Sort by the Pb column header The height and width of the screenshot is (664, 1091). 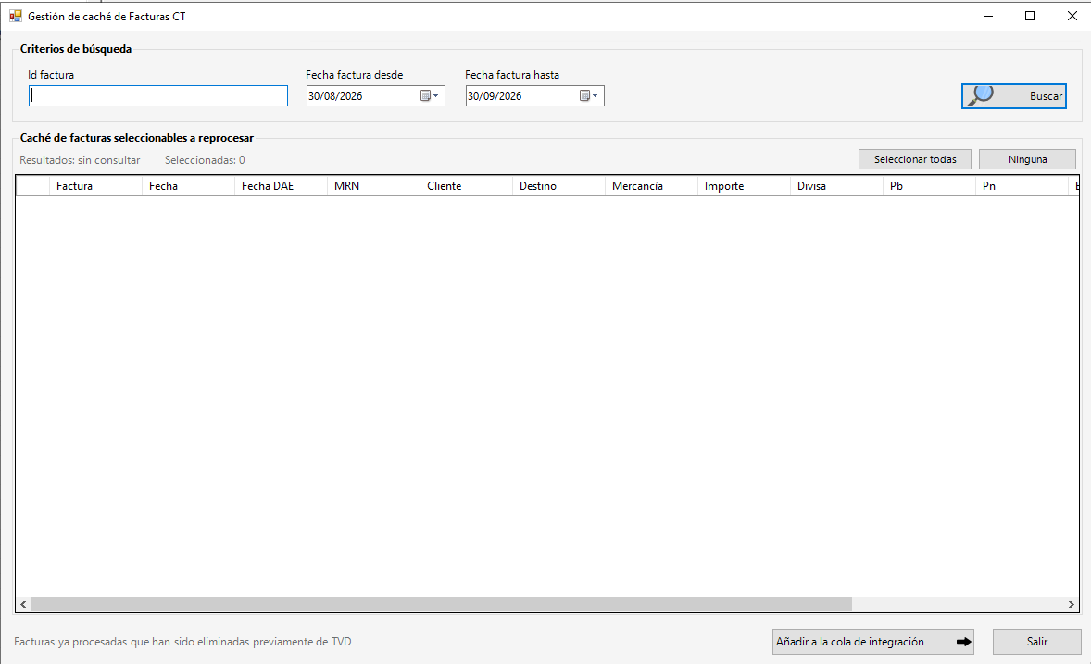pyautogui.click(x=928, y=186)
